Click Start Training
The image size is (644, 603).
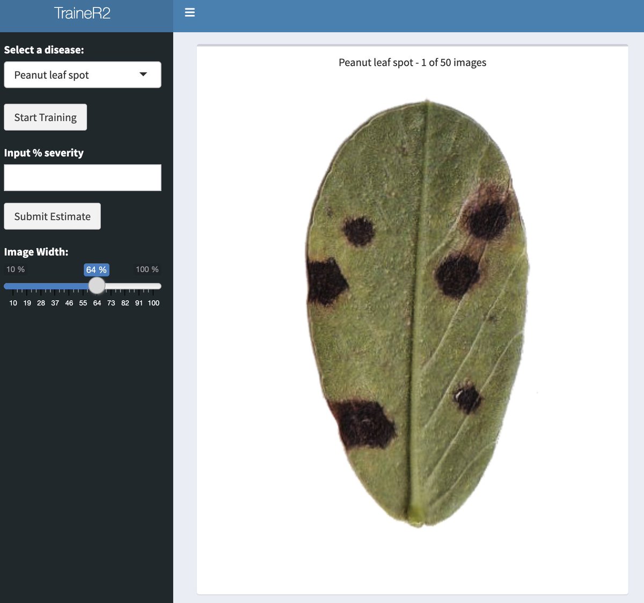point(45,117)
